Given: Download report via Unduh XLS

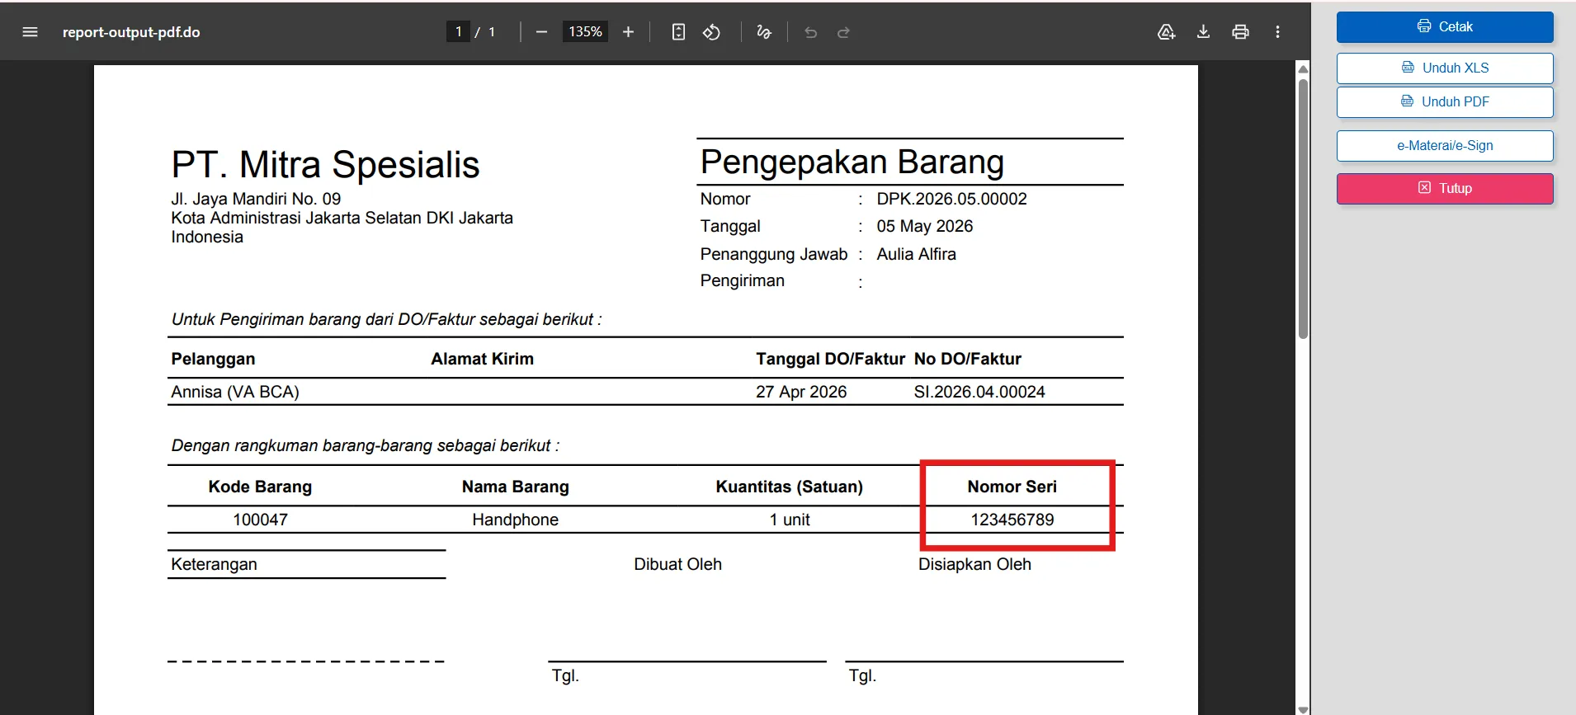Looking at the screenshot, I should click(x=1445, y=68).
